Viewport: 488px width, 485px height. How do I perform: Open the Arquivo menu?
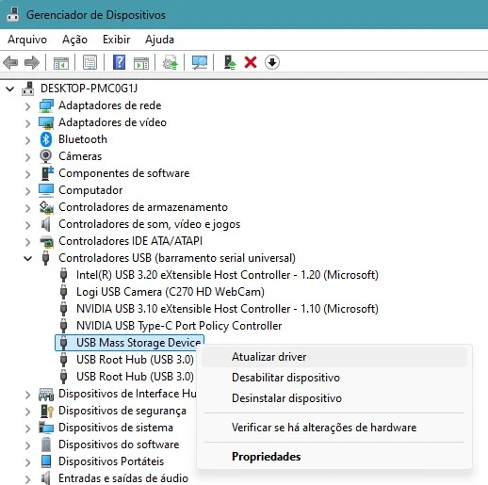(27, 40)
